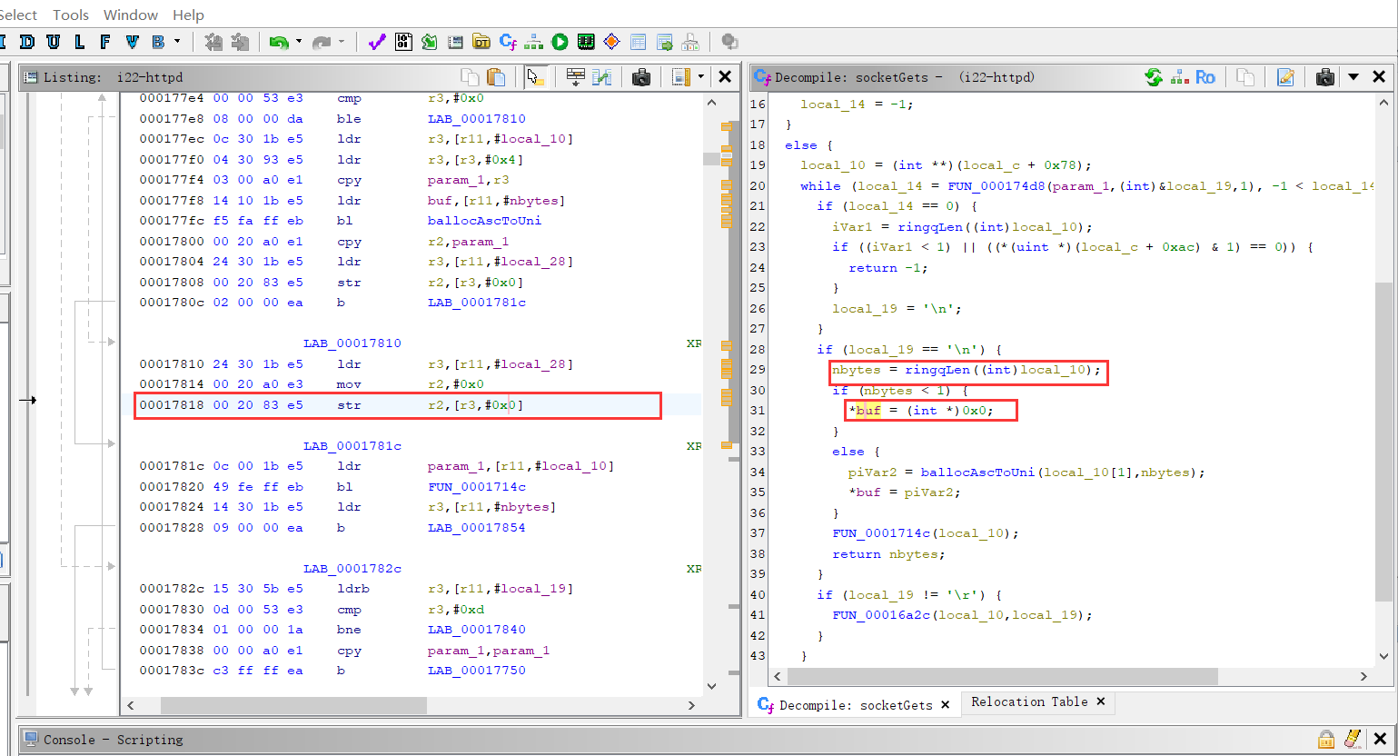
Task: Click 'return nbytes;' on line 38
Action: pyautogui.click(x=888, y=554)
